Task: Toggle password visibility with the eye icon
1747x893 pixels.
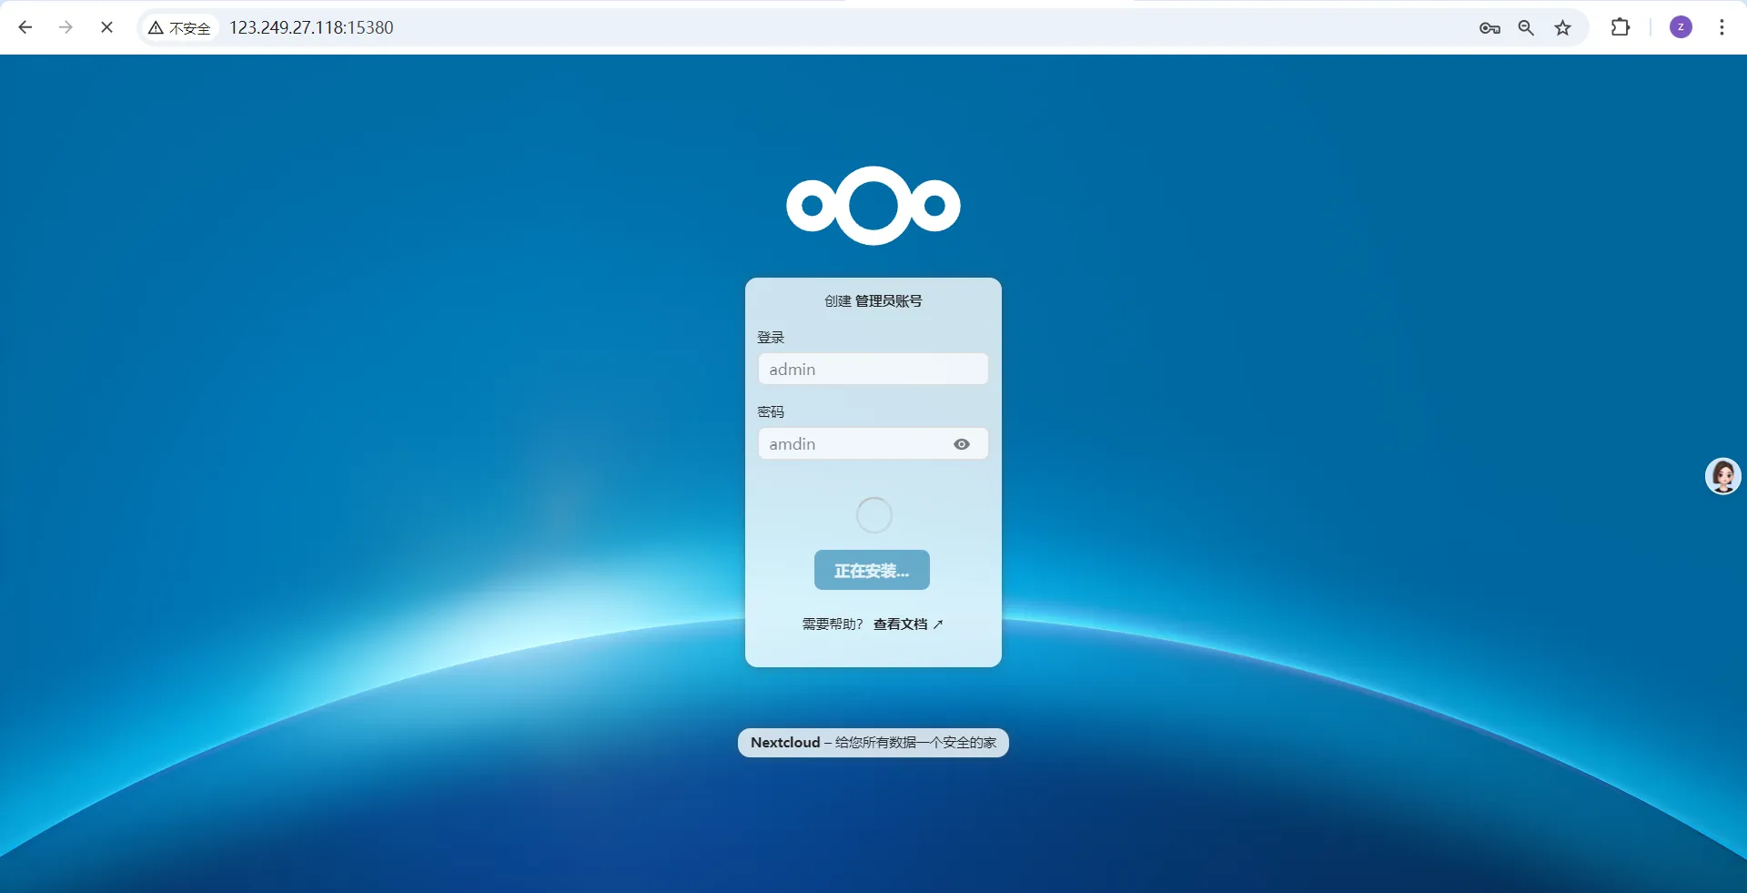Action: pyautogui.click(x=962, y=444)
